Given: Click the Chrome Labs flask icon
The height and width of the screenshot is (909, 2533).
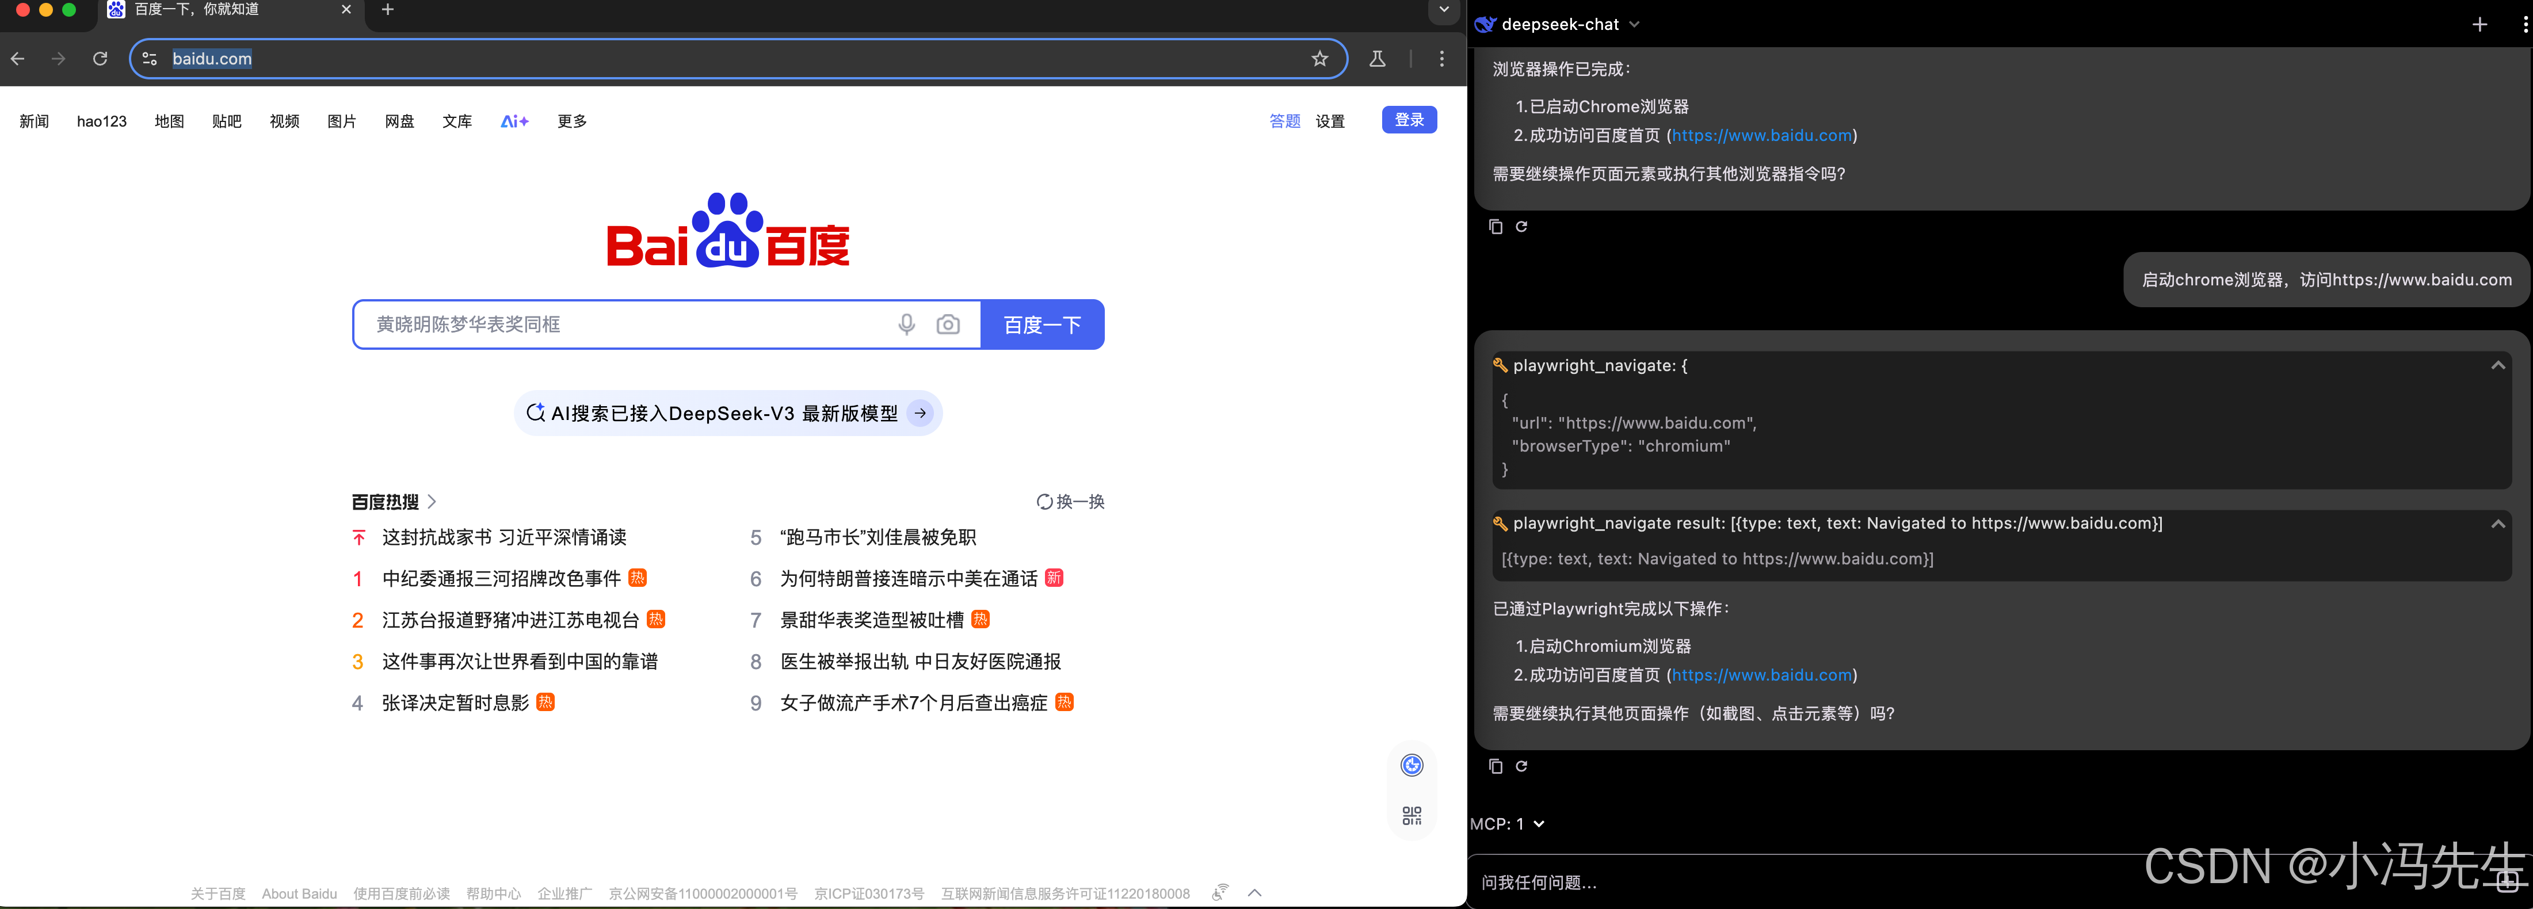Looking at the screenshot, I should click(x=1378, y=59).
